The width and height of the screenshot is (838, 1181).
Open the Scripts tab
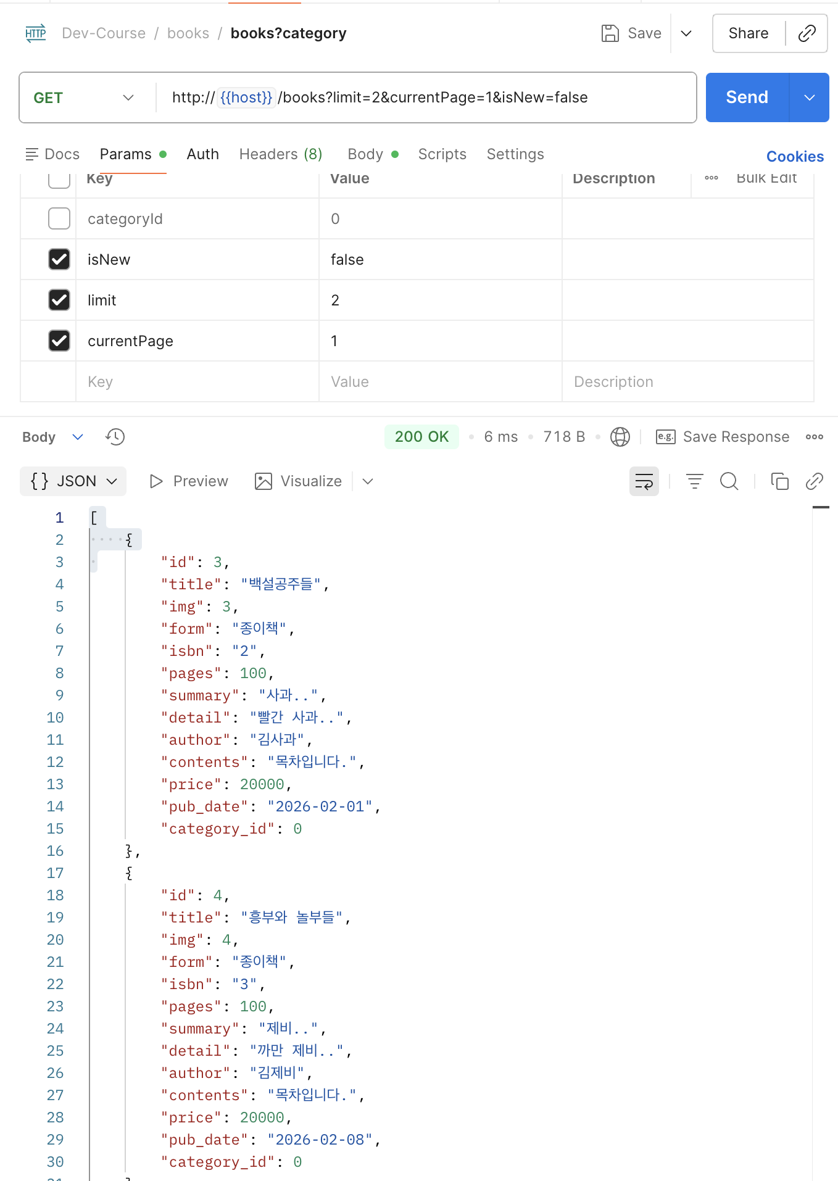(x=442, y=154)
